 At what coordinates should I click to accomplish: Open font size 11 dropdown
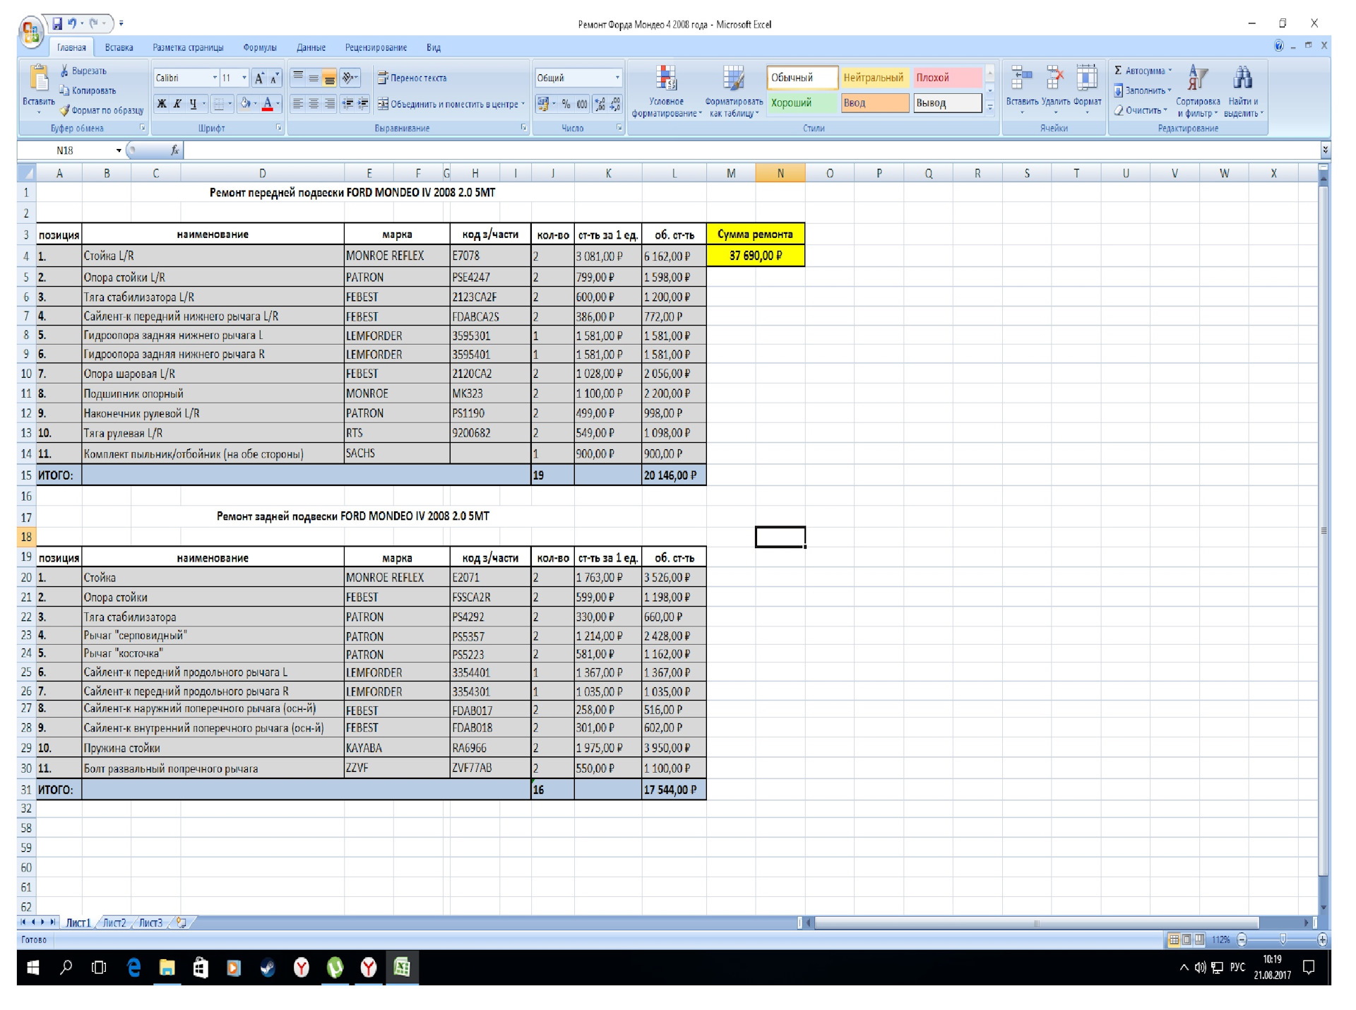point(244,78)
